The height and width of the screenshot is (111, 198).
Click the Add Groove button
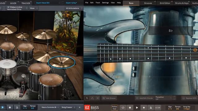click(109, 98)
